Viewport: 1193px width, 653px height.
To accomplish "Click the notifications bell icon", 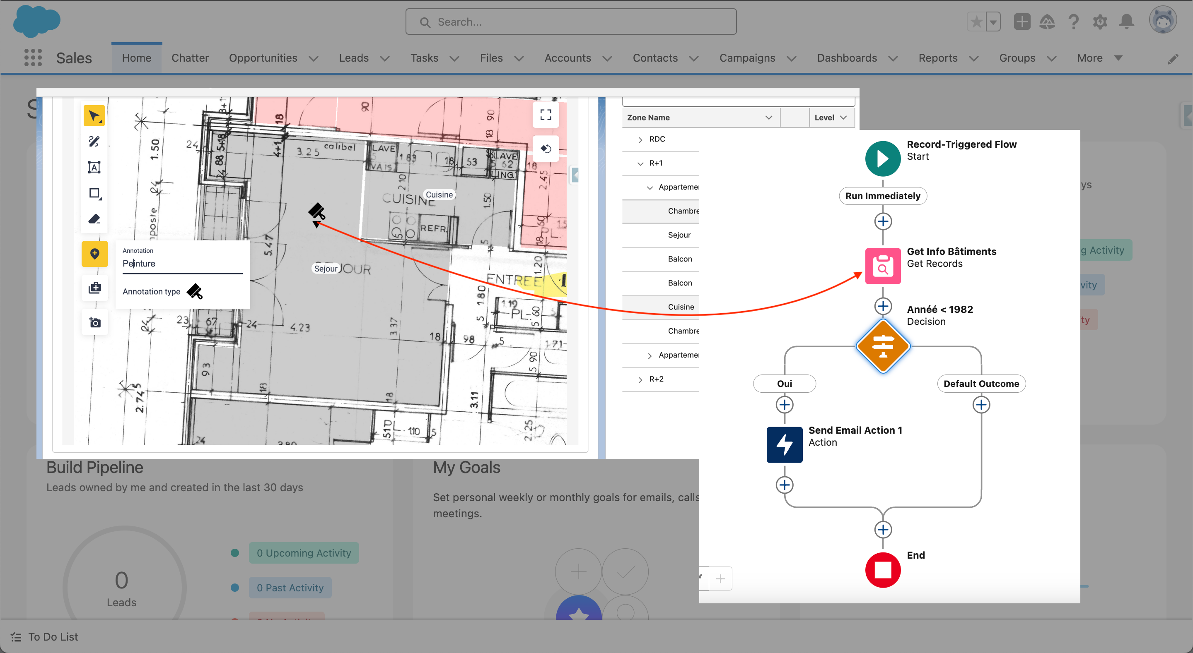I will (1126, 21).
